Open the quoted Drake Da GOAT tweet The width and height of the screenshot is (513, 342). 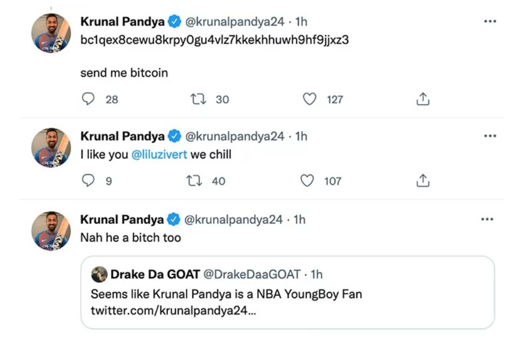[x=287, y=294]
